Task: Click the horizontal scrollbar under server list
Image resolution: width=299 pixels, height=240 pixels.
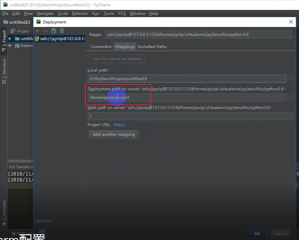Action: click(x=43, y=221)
